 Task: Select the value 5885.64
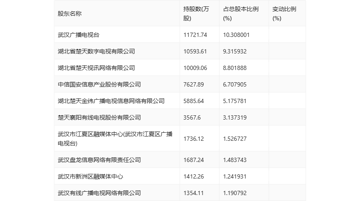[194, 101]
